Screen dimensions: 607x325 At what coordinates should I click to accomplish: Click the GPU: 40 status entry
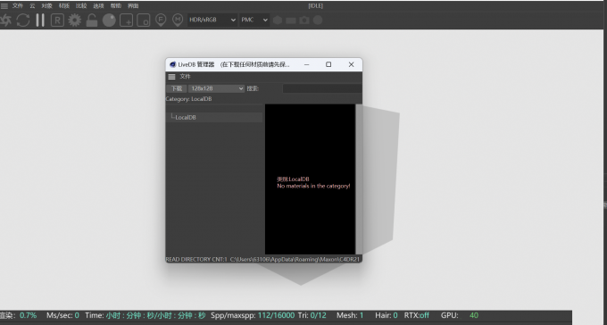(x=460, y=315)
